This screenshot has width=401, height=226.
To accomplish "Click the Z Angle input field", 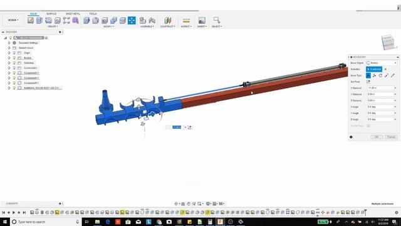I will click(x=382, y=119).
